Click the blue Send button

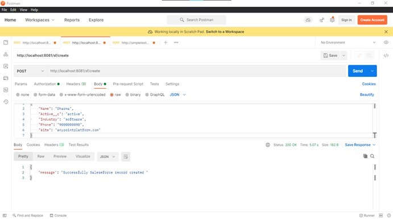click(x=358, y=71)
